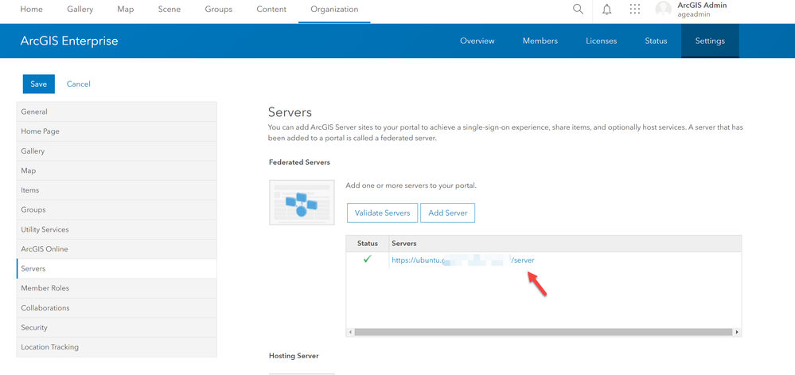This screenshot has width=795, height=375.
Task: Open the notifications bell
Action: (607, 10)
